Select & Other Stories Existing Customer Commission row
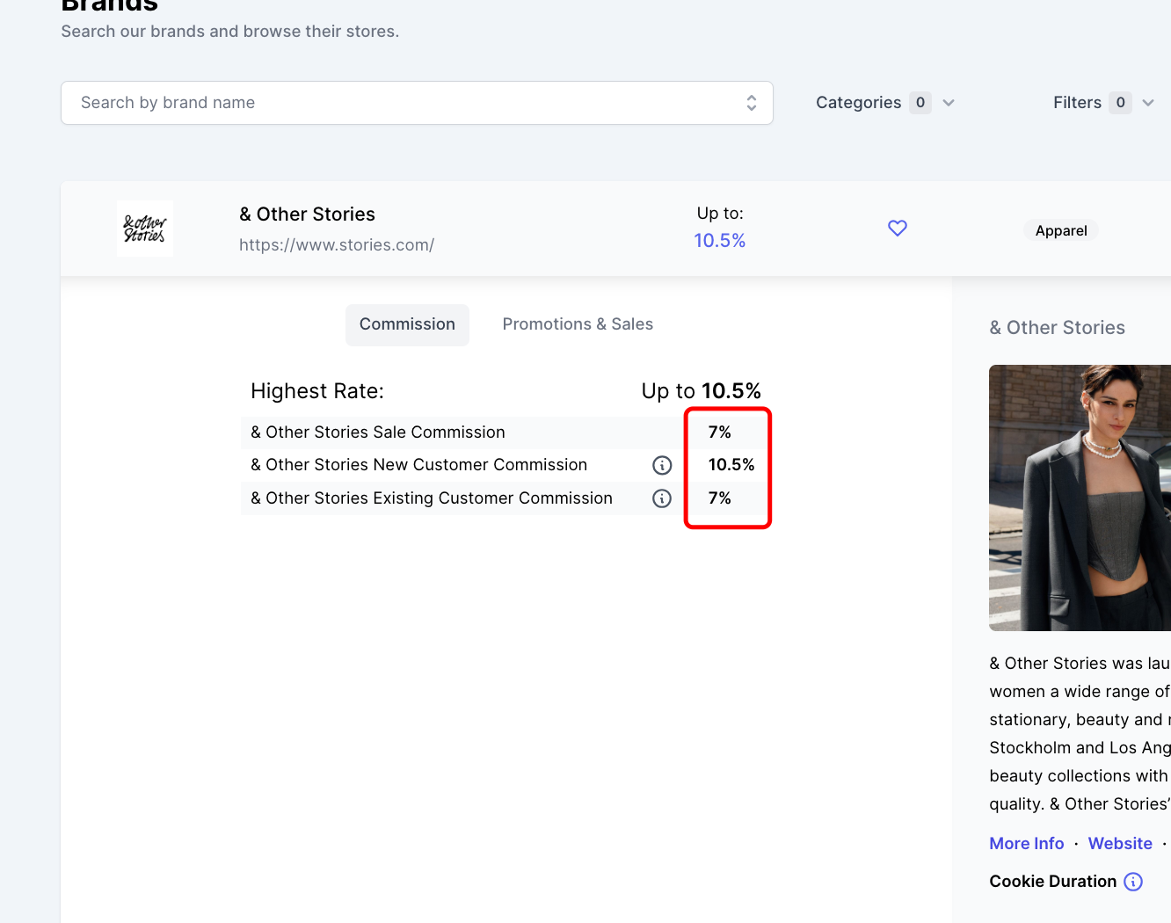 pyautogui.click(x=504, y=498)
